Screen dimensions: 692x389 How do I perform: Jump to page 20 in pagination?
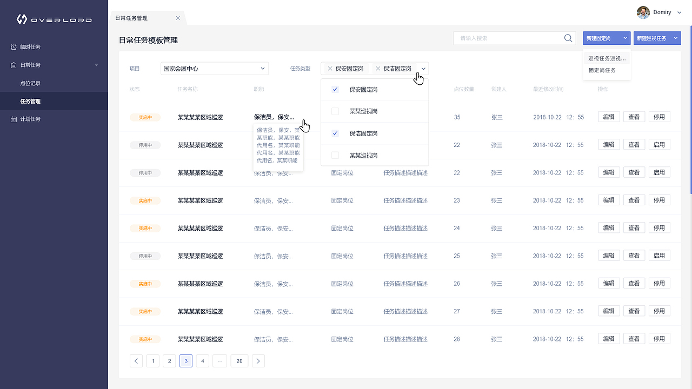(x=239, y=361)
